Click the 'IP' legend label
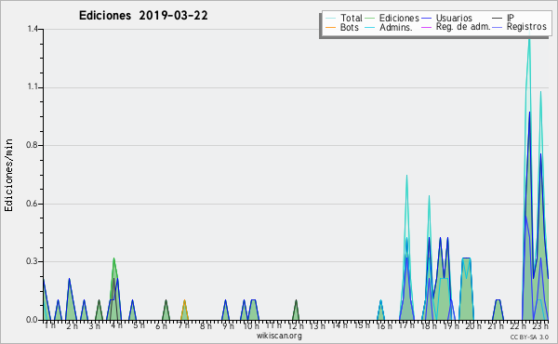Viewport: 558px width, 344px height. [511, 18]
